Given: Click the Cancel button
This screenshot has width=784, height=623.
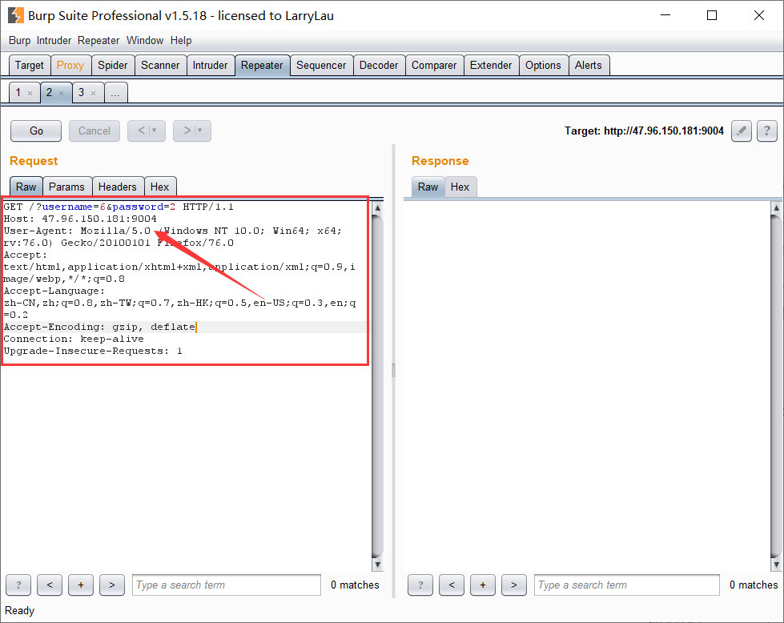Looking at the screenshot, I should 94,131.
